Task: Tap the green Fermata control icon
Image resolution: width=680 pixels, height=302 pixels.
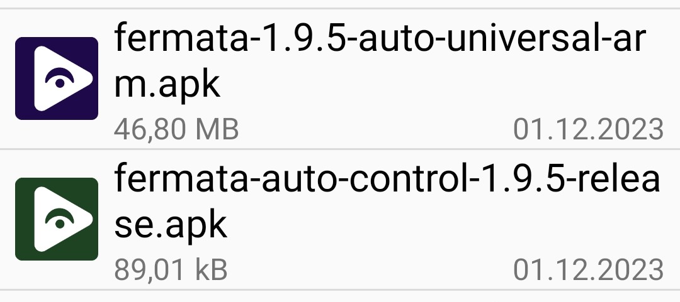Action: 57,219
